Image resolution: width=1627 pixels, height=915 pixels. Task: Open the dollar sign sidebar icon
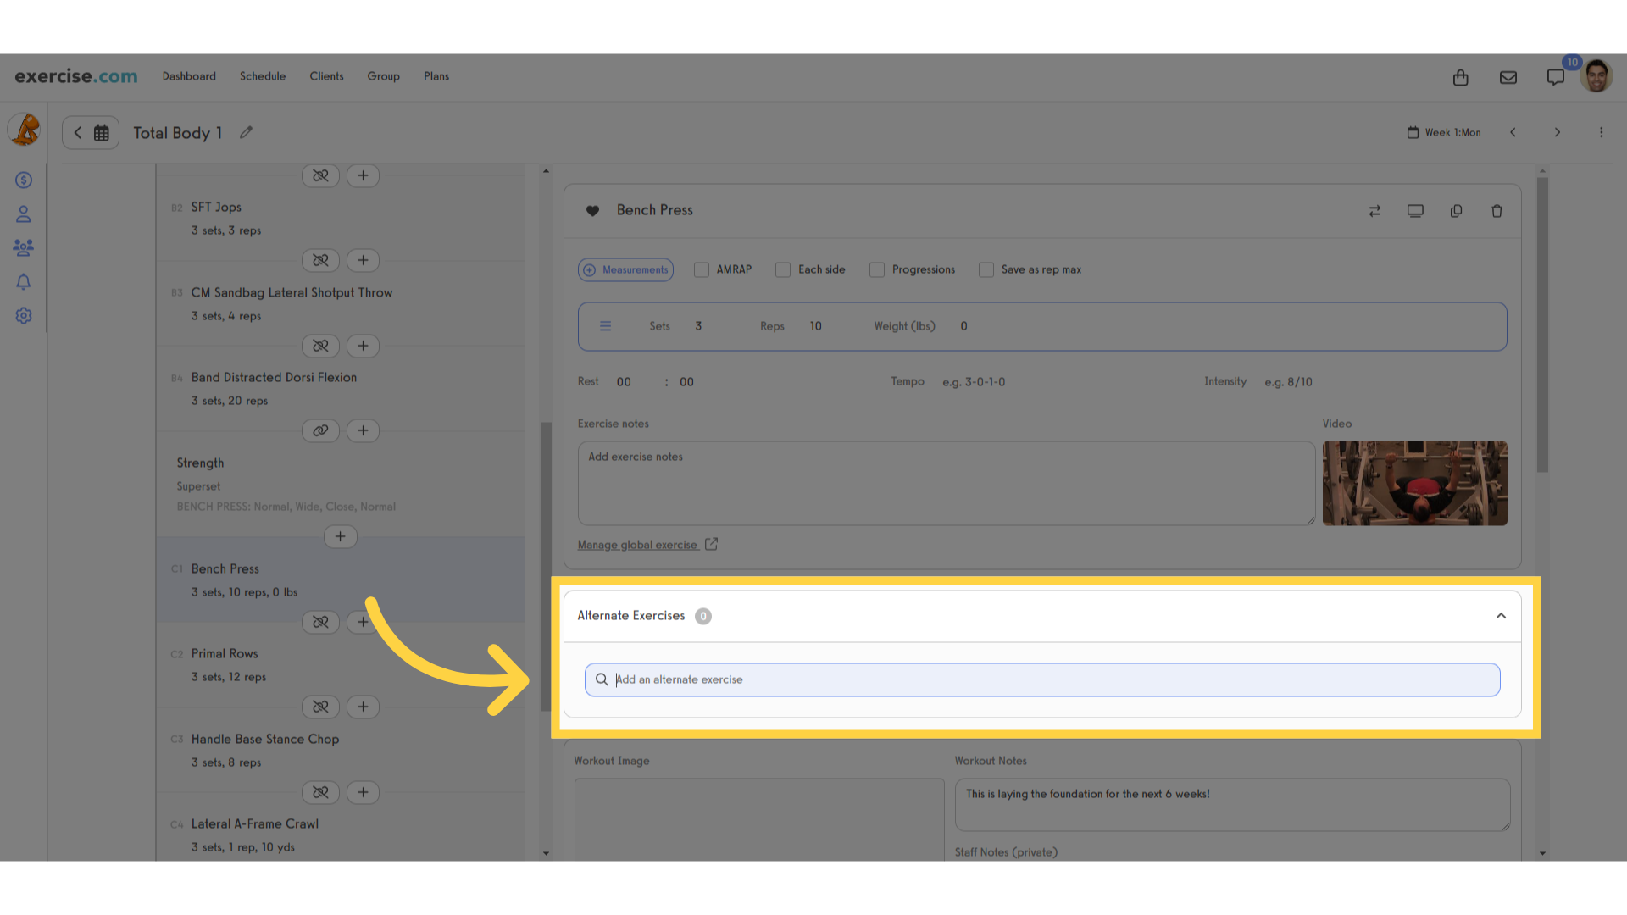point(24,180)
